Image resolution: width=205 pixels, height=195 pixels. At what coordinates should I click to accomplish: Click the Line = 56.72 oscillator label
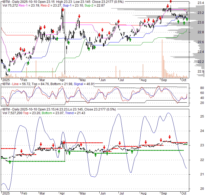coord(19,84)
